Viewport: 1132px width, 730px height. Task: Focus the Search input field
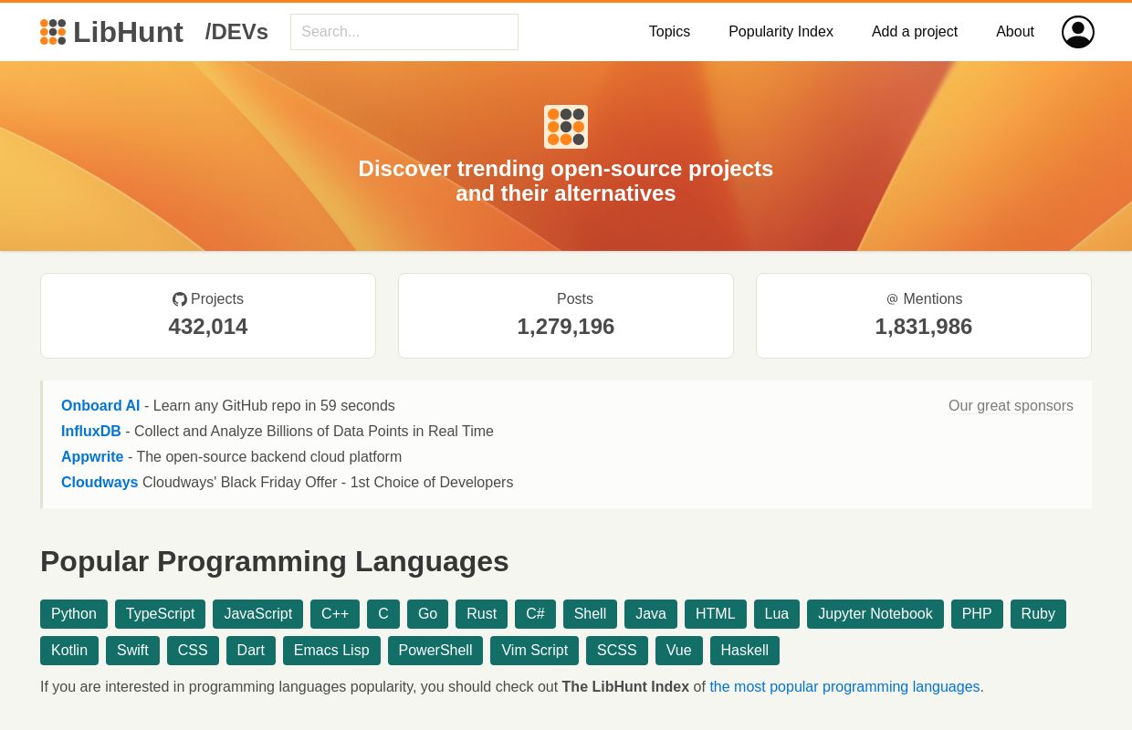tap(404, 32)
